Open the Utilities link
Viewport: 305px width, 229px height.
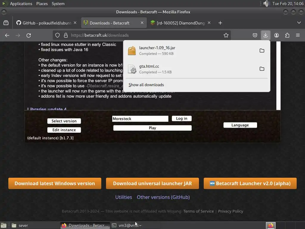click(x=124, y=197)
